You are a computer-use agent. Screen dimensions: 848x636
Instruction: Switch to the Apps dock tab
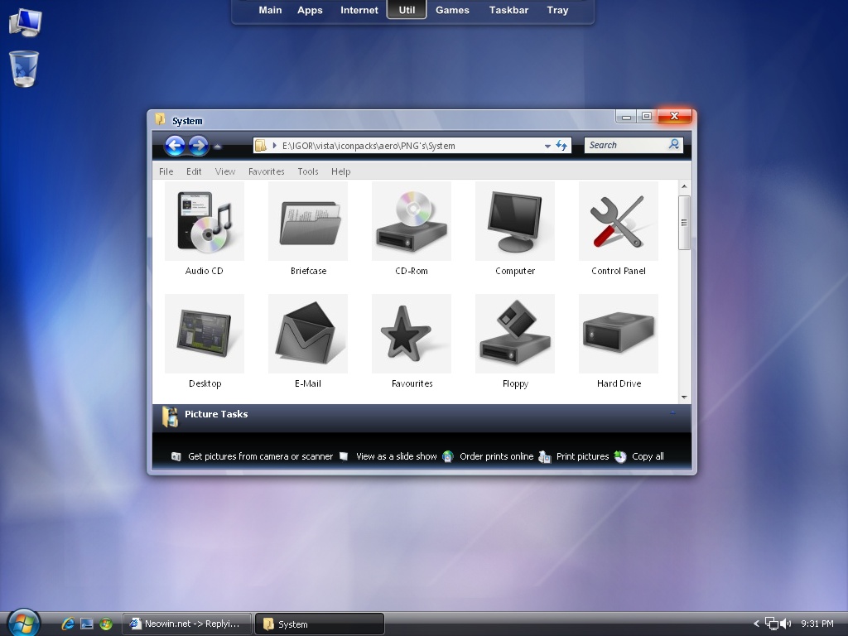pos(310,10)
